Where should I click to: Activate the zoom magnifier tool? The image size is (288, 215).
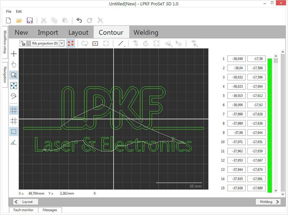14,75
